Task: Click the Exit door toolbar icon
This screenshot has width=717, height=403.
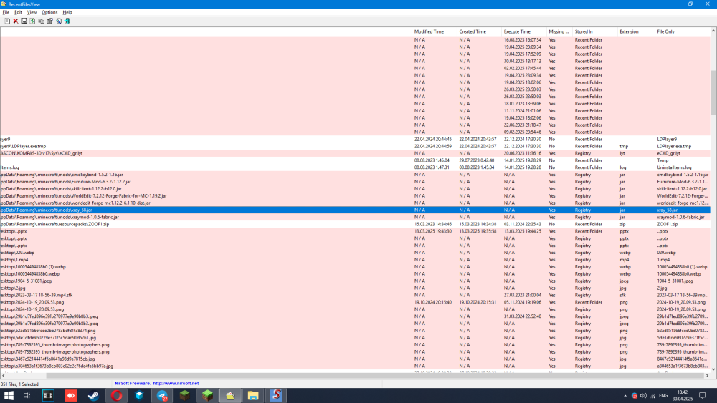Action: (67, 21)
